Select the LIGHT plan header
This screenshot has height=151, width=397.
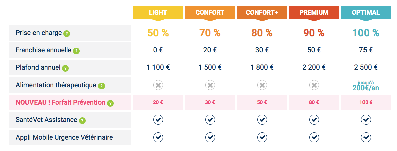pyautogui.click(x=158, y=13)
